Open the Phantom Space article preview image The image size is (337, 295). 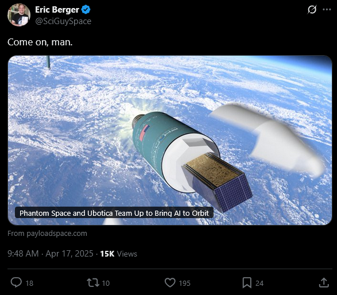point(170,140)
